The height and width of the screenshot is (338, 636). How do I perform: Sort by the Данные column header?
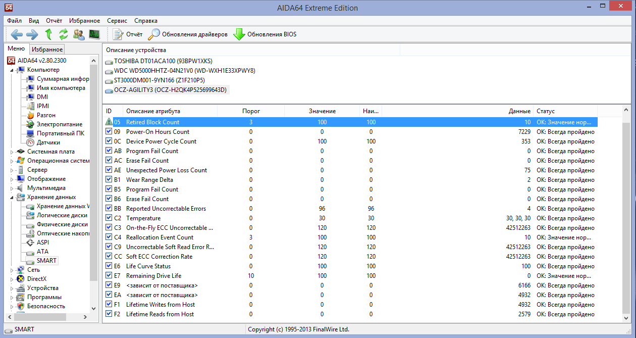click(x=457, y=111)
